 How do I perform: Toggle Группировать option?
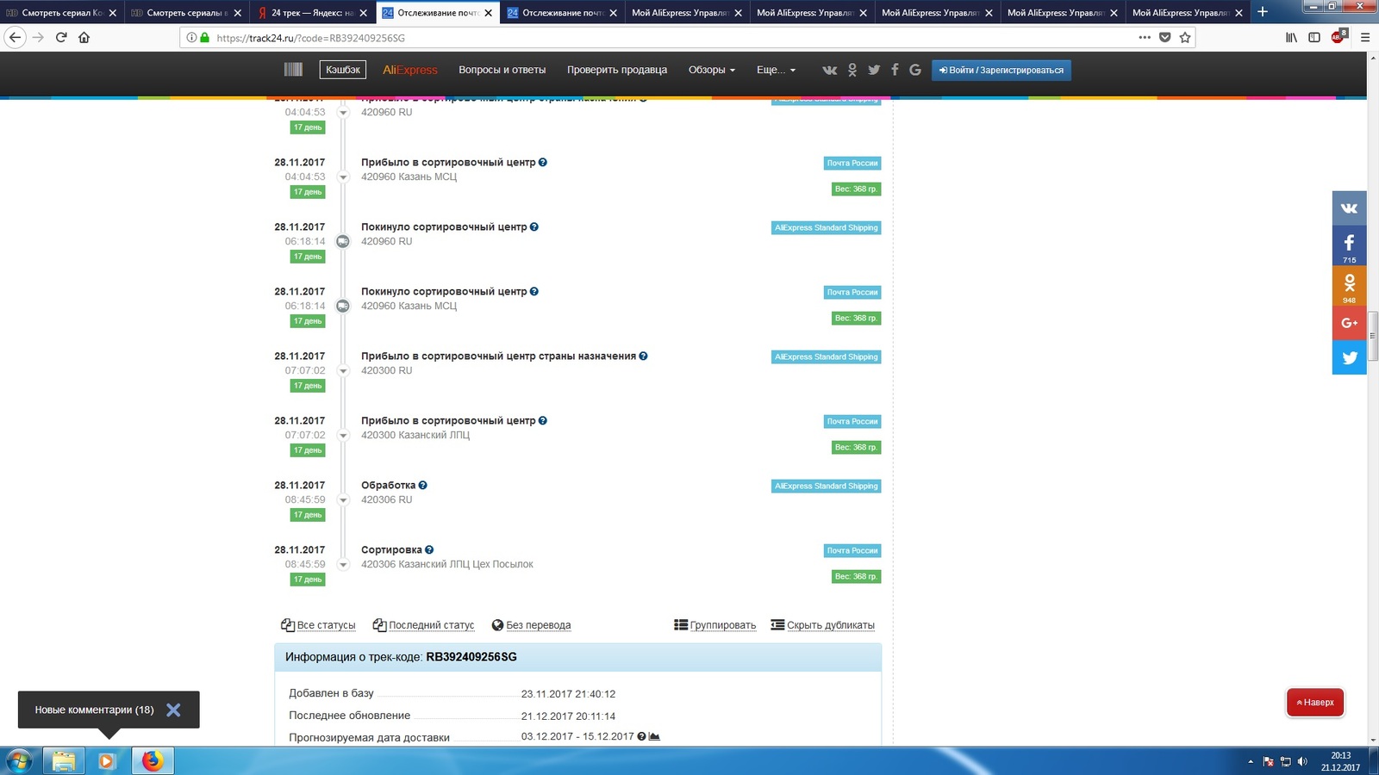coord(715,625)
